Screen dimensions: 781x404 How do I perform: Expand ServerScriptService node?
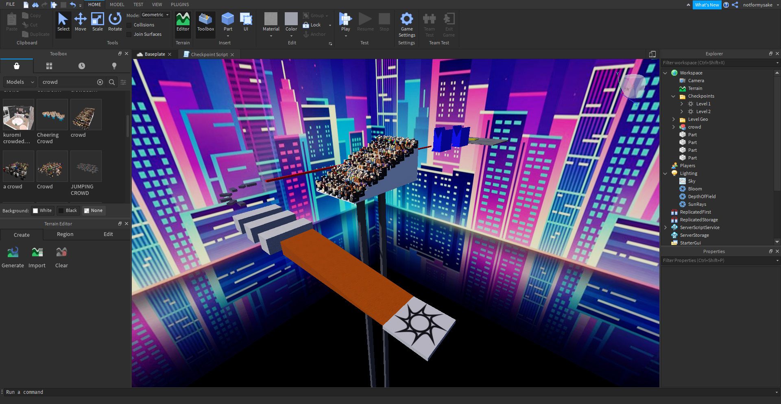[x=665, y=227]
